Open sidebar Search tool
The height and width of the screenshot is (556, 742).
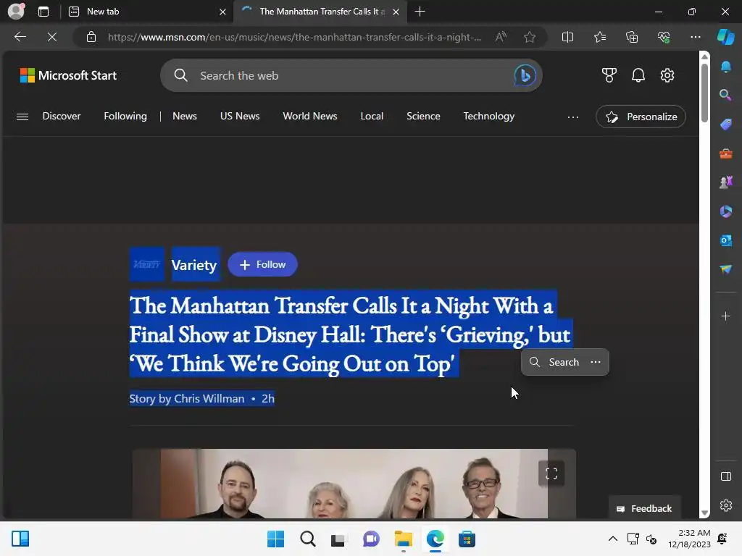point(726,95)
